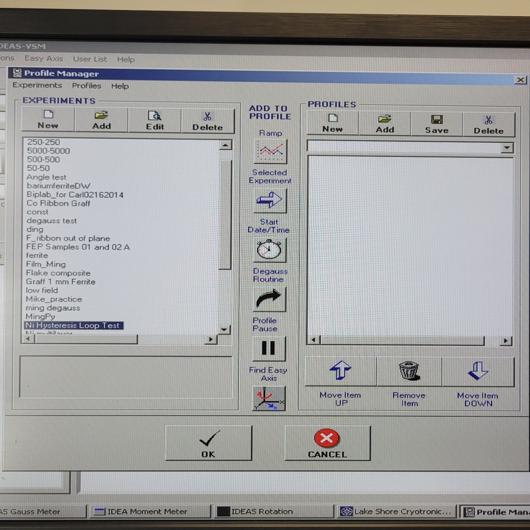530x530 pixels.
Task: Add Degauss Routine with the curved arrow icon
Action: pos(269,299)
